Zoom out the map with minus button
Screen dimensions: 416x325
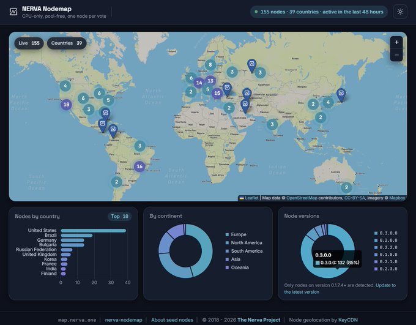point(396,55)
